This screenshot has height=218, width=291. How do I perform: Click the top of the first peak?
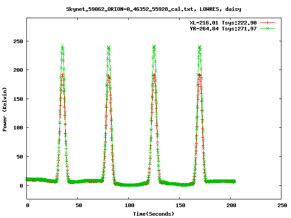(63, 46)
